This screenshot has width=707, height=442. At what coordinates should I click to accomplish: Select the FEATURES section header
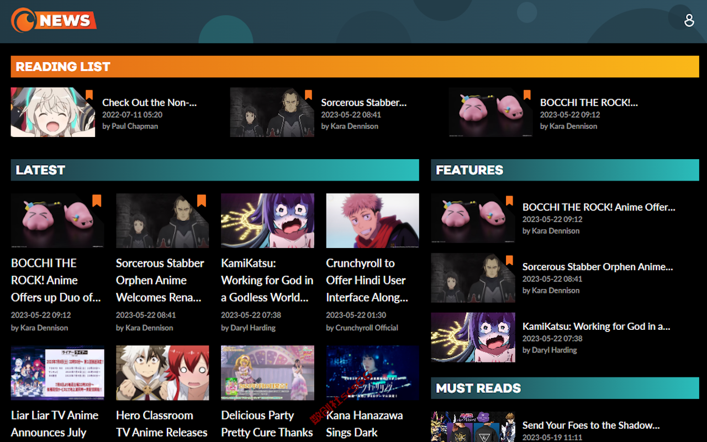565,170
